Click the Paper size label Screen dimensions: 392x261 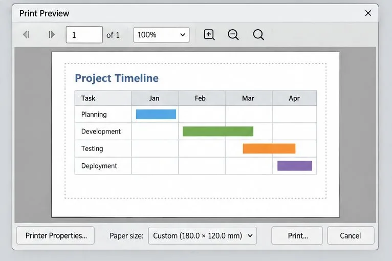(126, 236)
